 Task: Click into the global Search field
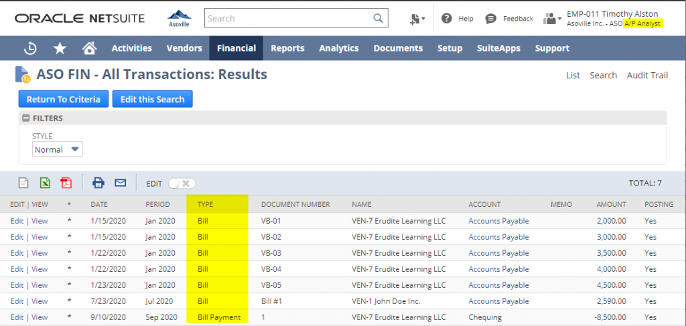[x=289, y=18]
